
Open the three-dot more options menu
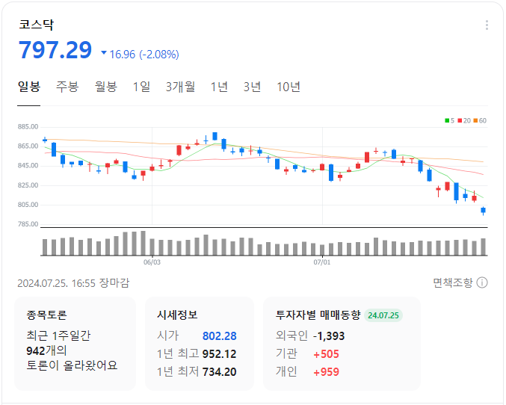coord(487,25)
